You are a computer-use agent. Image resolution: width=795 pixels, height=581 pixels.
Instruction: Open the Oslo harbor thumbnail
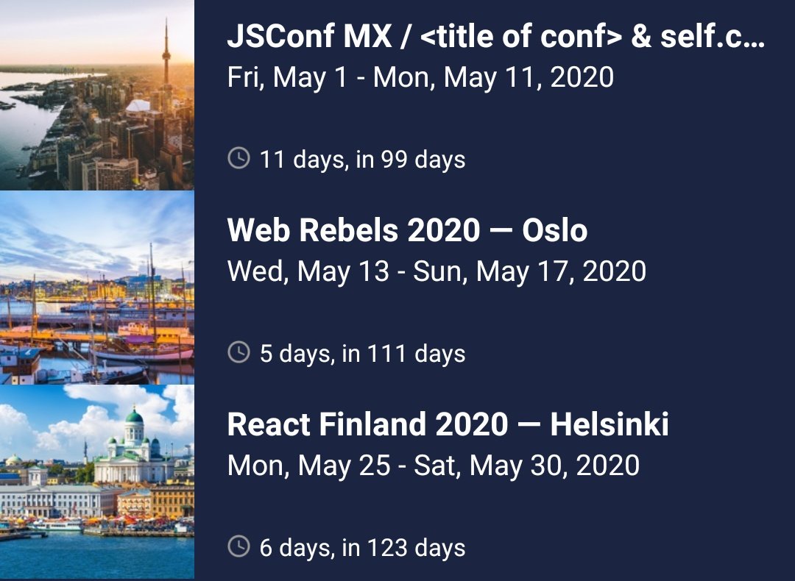97,288
